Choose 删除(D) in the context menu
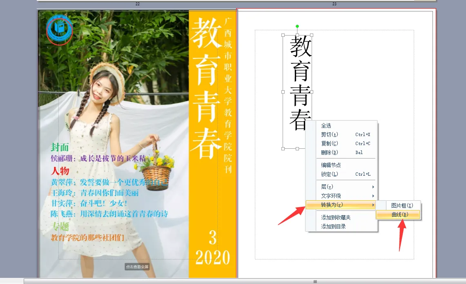Image resolution: width=466 pixels, height=284 pixels. click(x=341, y=152)
